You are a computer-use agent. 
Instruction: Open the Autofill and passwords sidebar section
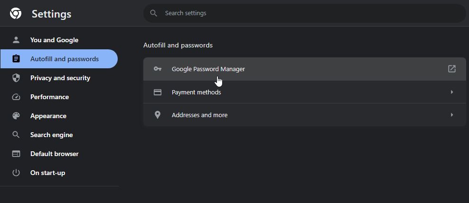tap(64, 59)
